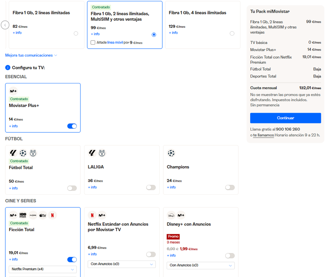Enable the LALIGA package toggle
The width and height of the screenshot is (335, 277).
pos(151,188)
